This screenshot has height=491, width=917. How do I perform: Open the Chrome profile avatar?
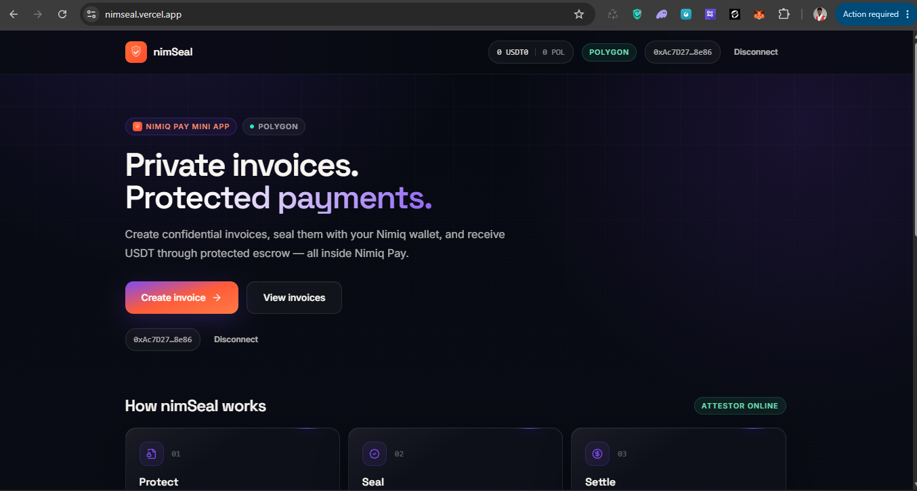tap(820, 14)
